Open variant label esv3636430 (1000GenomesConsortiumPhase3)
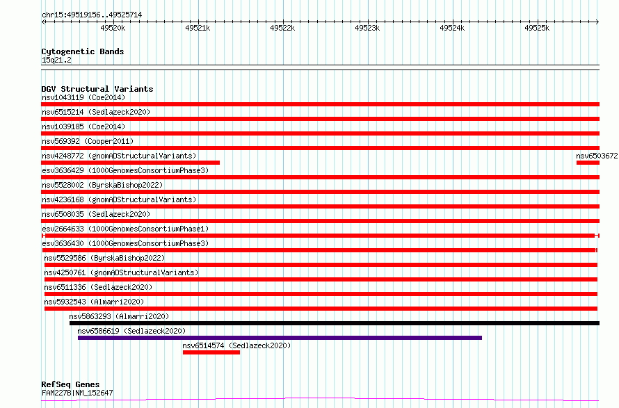The width and height of the screenshot is (619, 408). (x=125, y=243)
